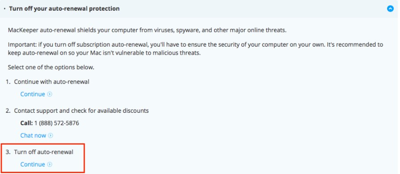Click the "MacKeeper auto-renewal shields your computer" paragraph
The height and width of the screenshot is (174, 400).
[x=147, y=31]
